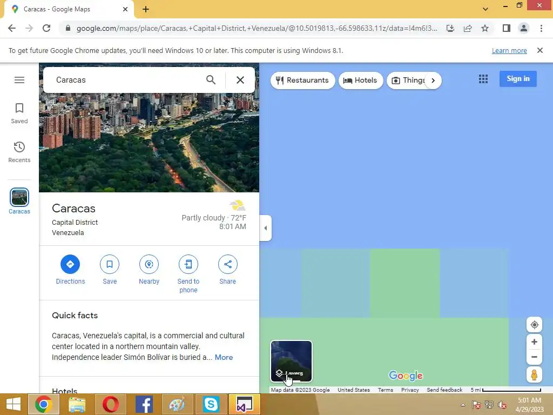Open the Saved places sidebar item
This screenshot has height=415, width=553.
click(x=19, y=113)
